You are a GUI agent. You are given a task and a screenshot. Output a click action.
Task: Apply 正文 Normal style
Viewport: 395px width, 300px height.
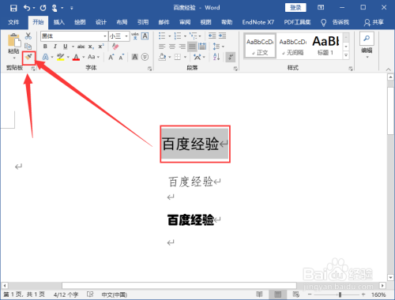pyautogui.click(x=260, y=45)
